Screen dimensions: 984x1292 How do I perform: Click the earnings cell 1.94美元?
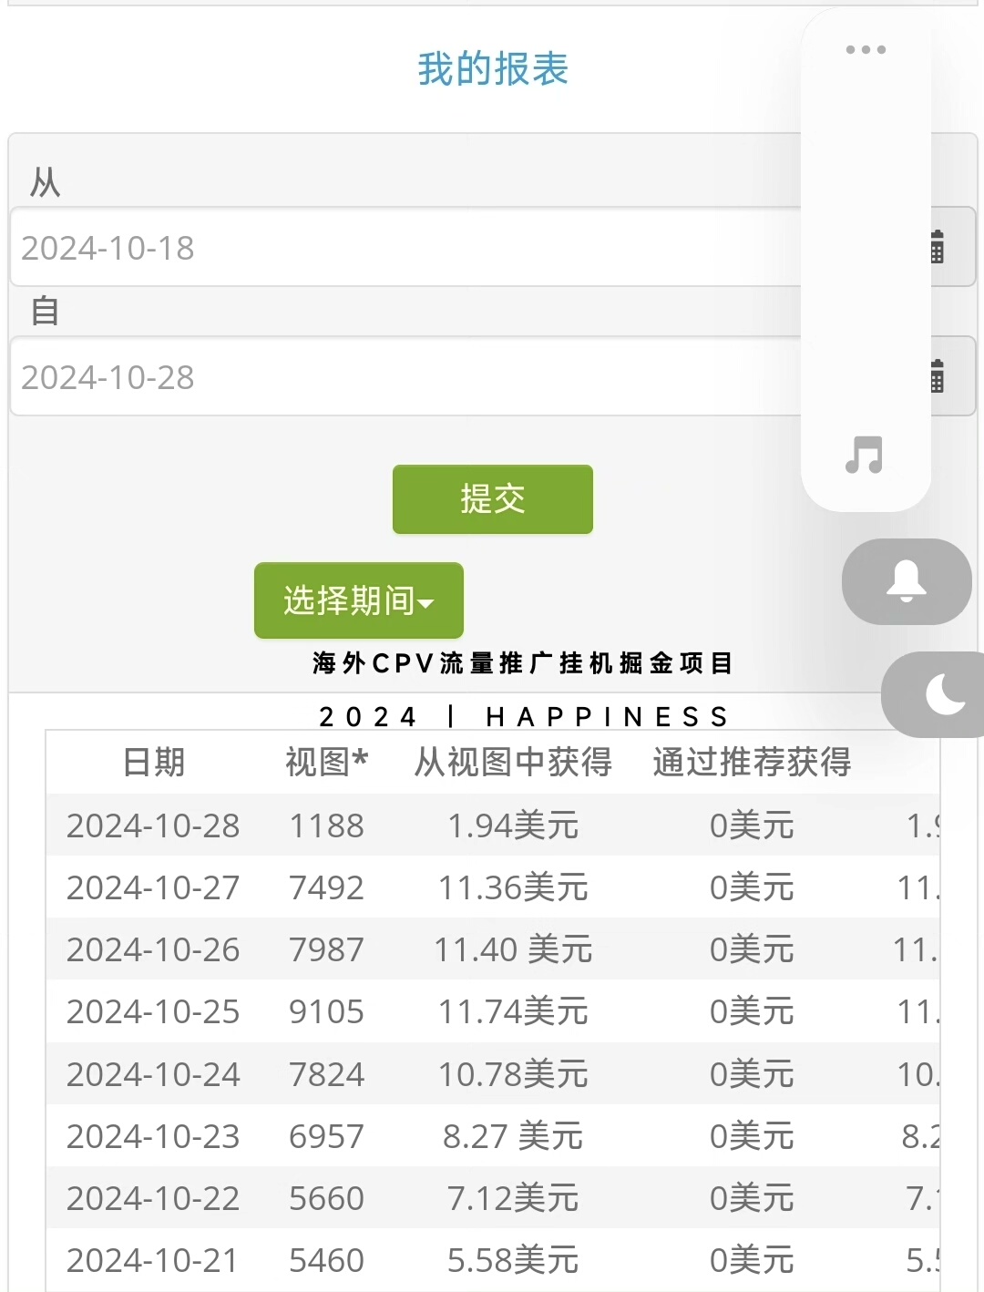click(513, 825)
